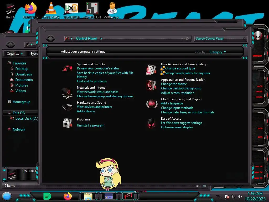
Task: Click the HOOKED ON desktop icon
Action: coord(92,11)
